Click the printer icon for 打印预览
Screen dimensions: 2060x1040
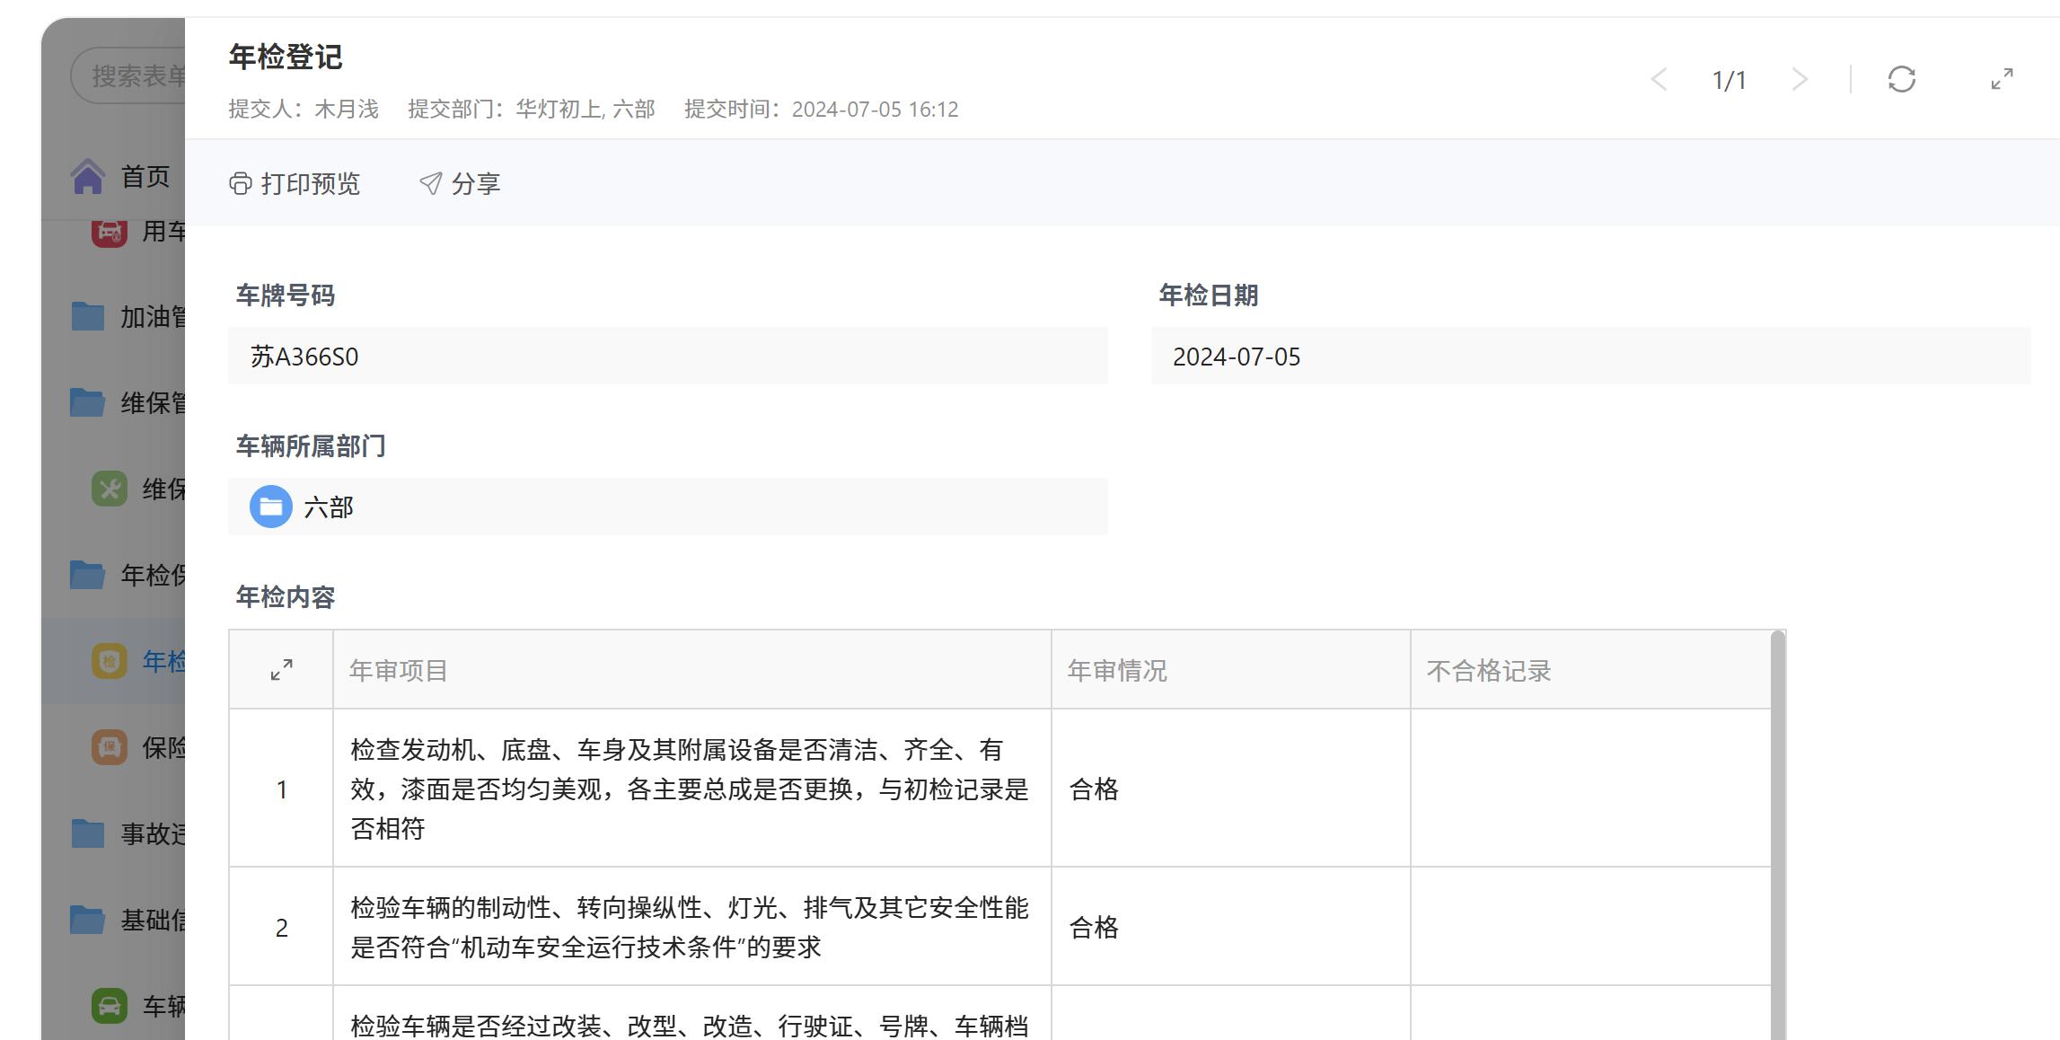[240, 184]
